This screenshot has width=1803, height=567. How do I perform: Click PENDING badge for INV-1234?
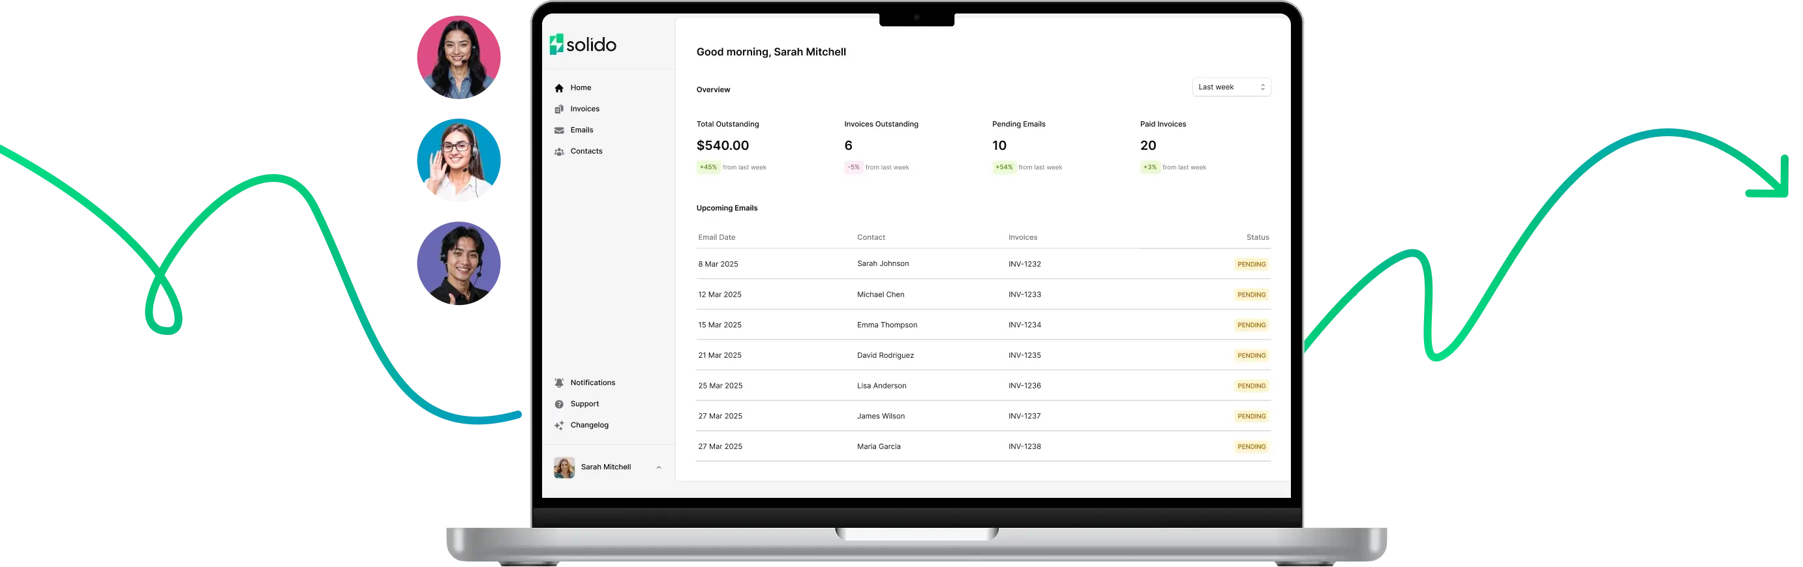(1250, 325)
